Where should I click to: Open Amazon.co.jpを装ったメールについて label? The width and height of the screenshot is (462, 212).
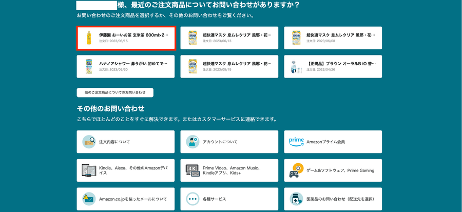pos(133,199)
